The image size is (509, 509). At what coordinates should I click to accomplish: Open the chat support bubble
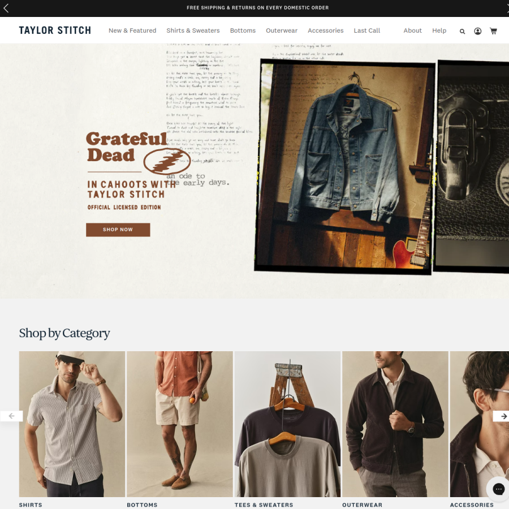pos(498,489)
